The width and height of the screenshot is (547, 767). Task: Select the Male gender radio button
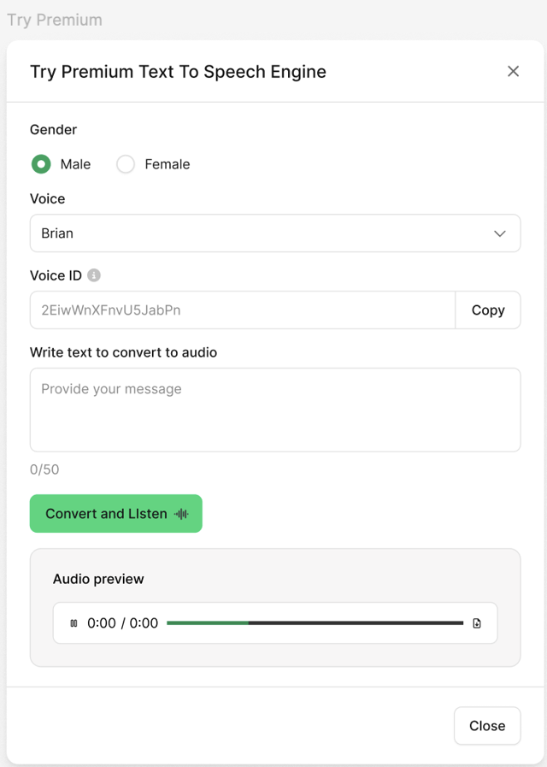41,164
